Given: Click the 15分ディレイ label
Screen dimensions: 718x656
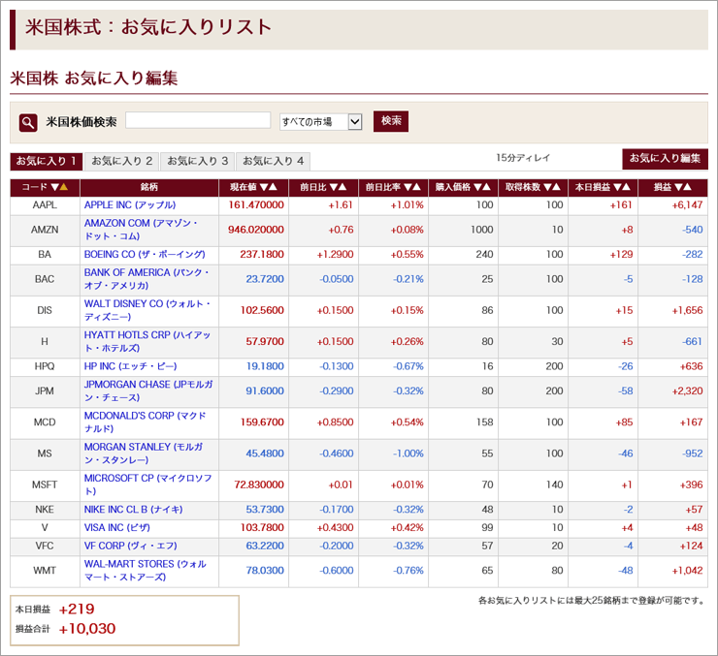Looking at the screenshot, I should click(x=523, y=158).
